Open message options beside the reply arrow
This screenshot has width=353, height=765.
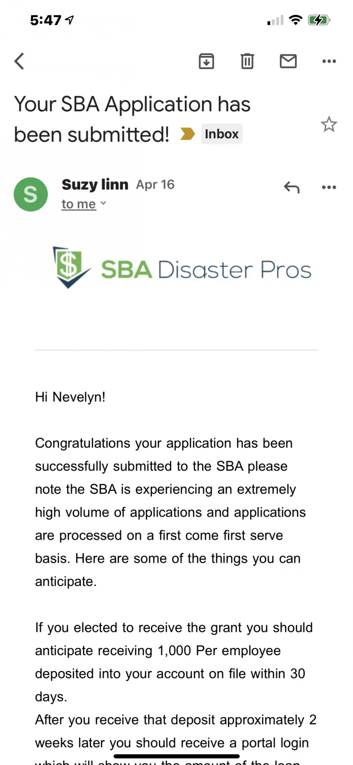[329, 187]
